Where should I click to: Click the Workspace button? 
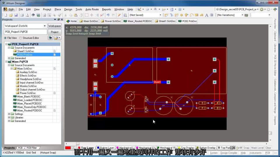click(55, 26)
